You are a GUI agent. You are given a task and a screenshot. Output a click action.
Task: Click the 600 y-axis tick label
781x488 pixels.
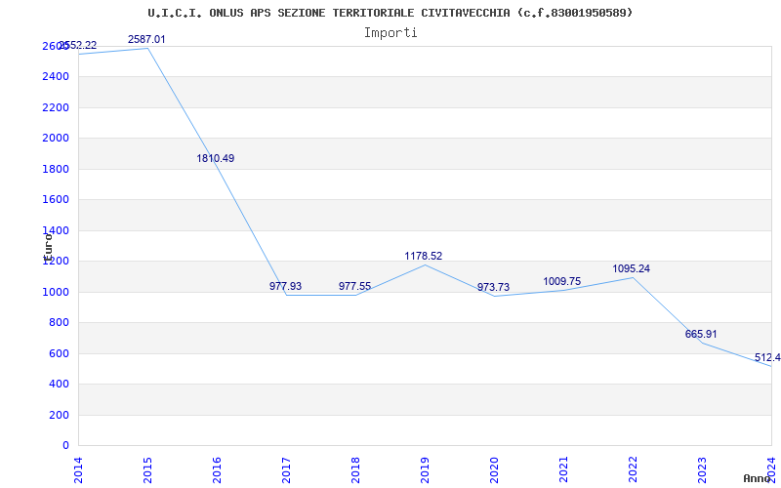(59, 353)
